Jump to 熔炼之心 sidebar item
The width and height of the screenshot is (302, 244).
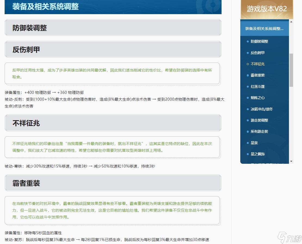pos(257,98)
